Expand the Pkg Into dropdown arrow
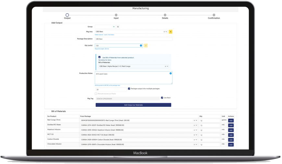Viewport: 282px width, 164px height. point(167,32)
